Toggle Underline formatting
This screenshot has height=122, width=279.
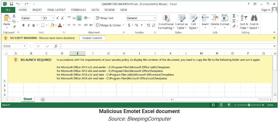(x=34, y=25)
